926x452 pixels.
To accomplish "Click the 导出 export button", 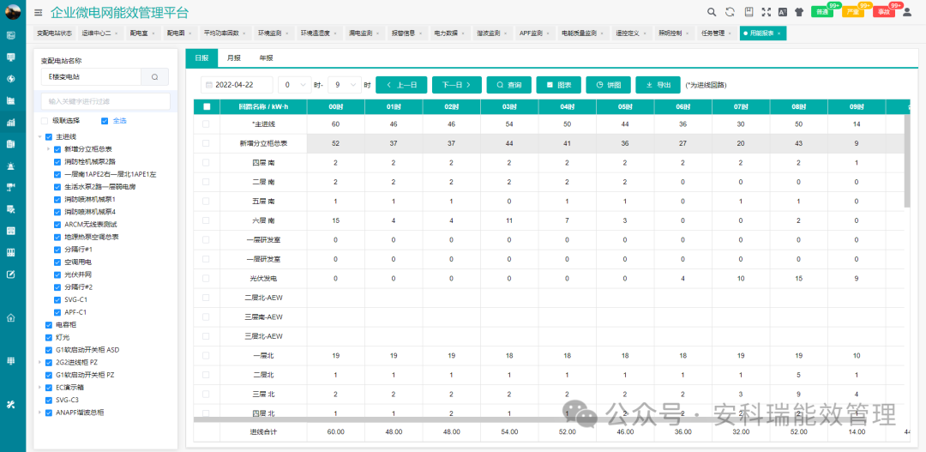I will coord(658,85).
